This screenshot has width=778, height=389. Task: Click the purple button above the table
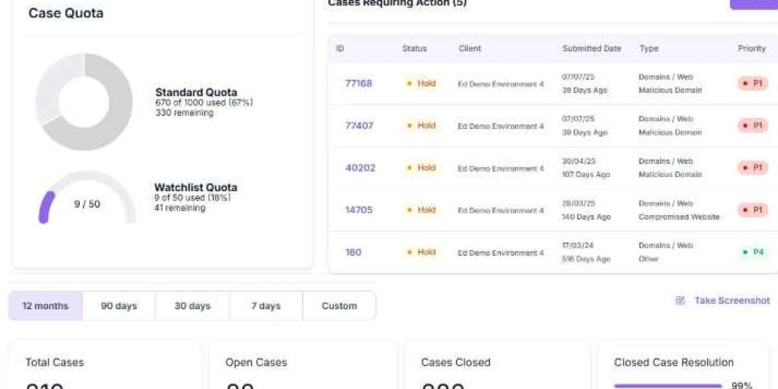tap(754, 3)
